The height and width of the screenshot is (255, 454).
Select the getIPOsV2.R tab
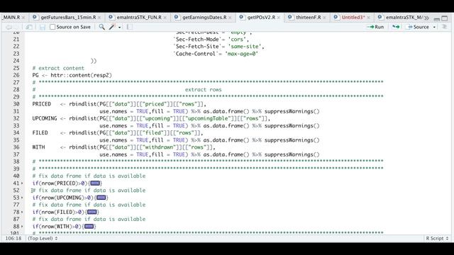(x=261, y=17)
